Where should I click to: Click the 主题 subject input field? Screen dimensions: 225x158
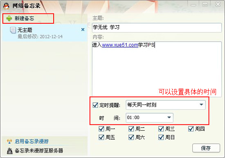(x=157, y=27)
